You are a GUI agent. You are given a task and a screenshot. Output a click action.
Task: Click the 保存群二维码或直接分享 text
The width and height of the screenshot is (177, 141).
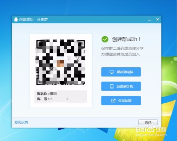122,48
